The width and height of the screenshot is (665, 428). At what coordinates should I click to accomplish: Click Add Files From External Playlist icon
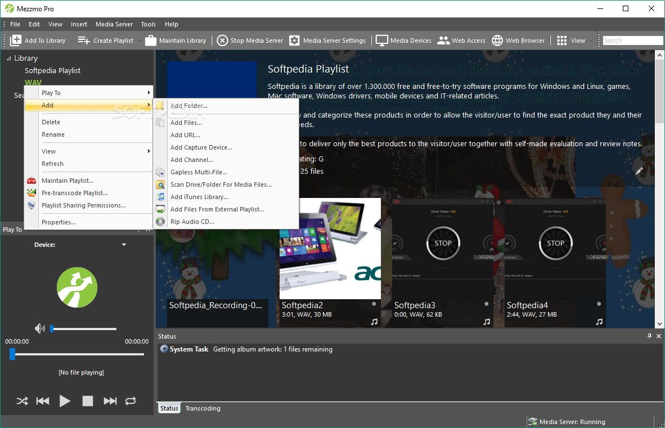click(x=160, y=209)
